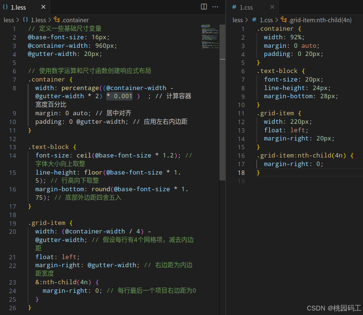Close the 1.css tab
Image resolution: width=363 pixels, height=315 pixels.
click(x=272, y=7)
